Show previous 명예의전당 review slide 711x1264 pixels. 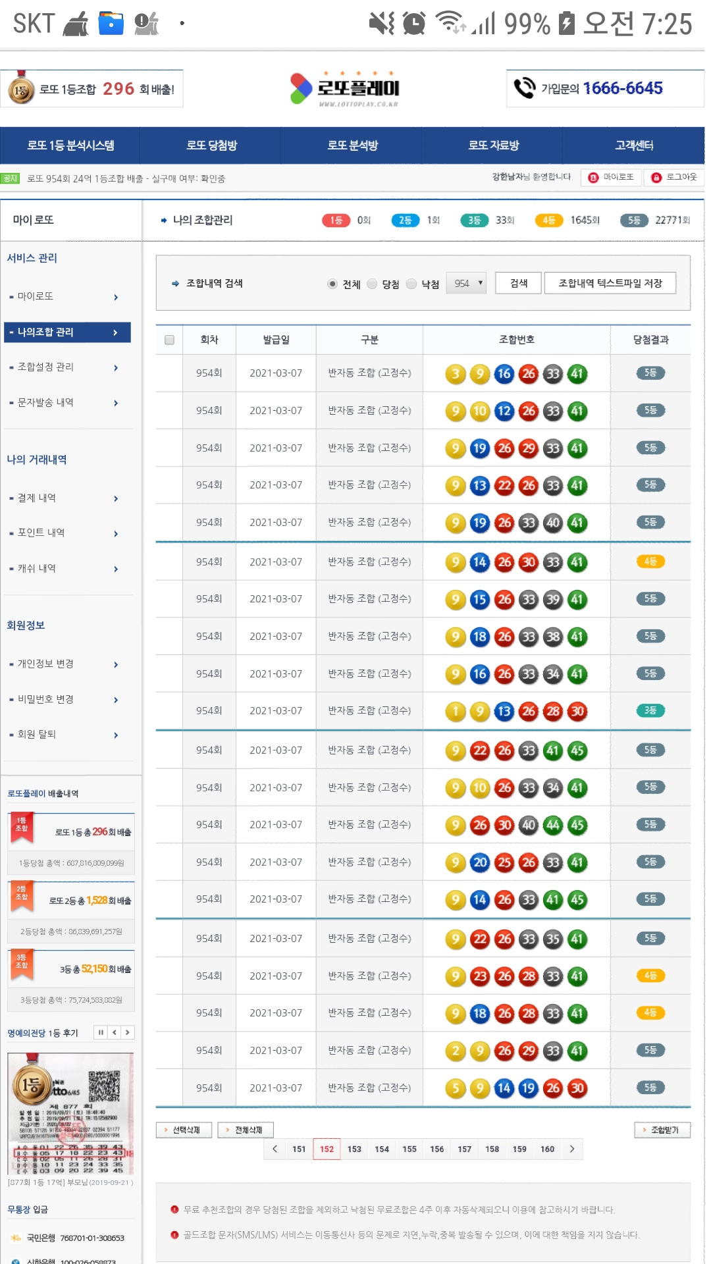click(x=115, y=1032)
